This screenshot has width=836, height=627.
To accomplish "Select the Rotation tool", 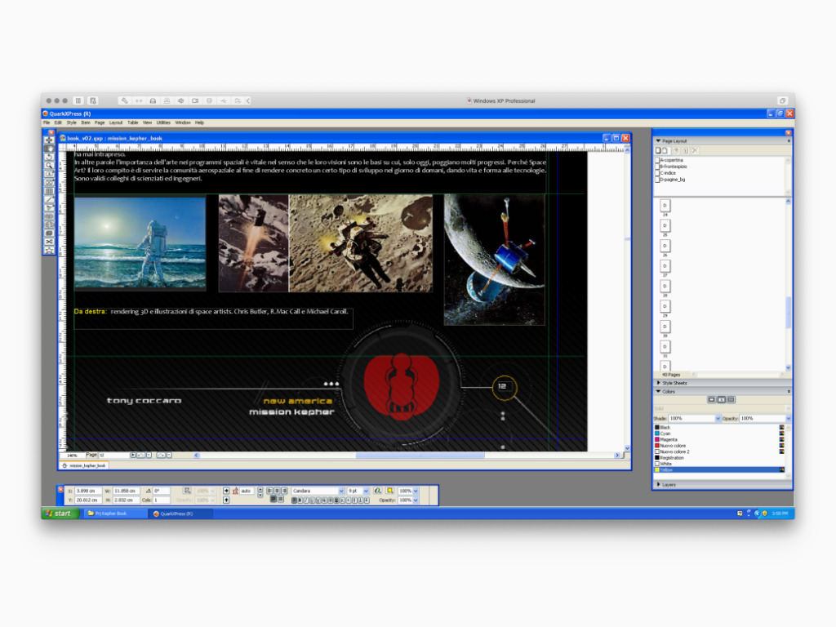I will (x=49, y=157).
